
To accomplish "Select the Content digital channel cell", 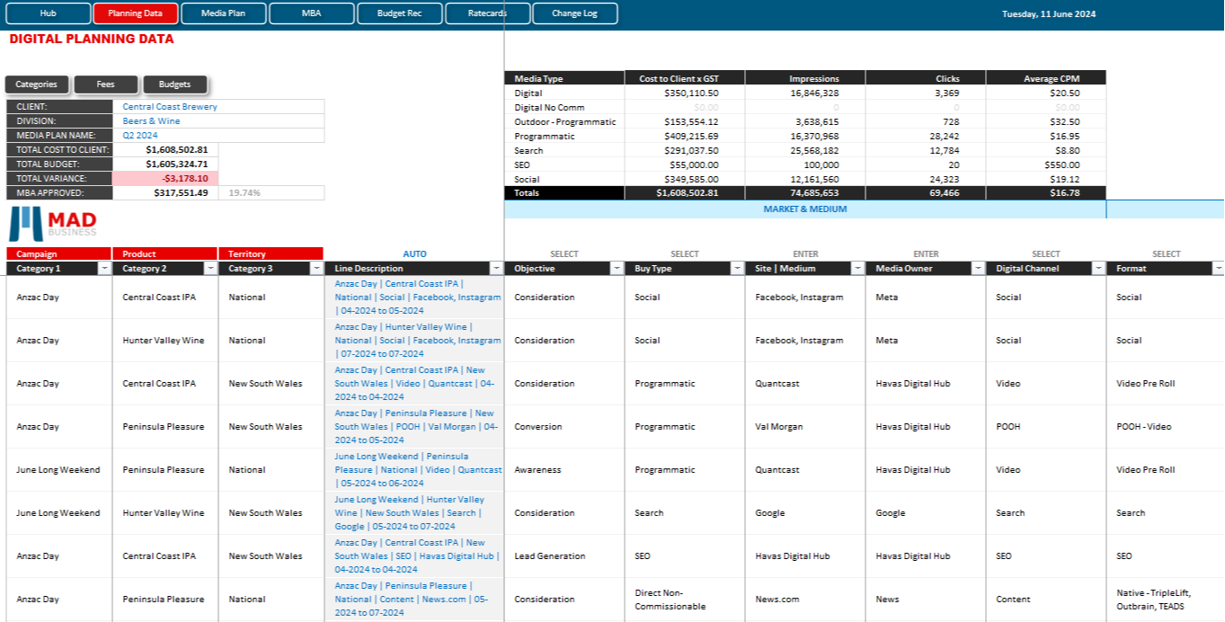I will tap(1046, 600).
